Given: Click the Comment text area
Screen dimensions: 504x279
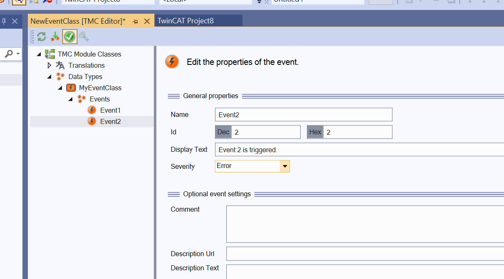Looking at the screenshot, I should coord(365,224).
